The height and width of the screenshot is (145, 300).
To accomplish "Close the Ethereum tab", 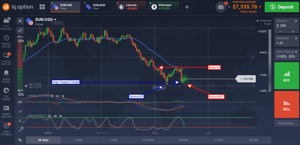I will (x=151, y=3).
